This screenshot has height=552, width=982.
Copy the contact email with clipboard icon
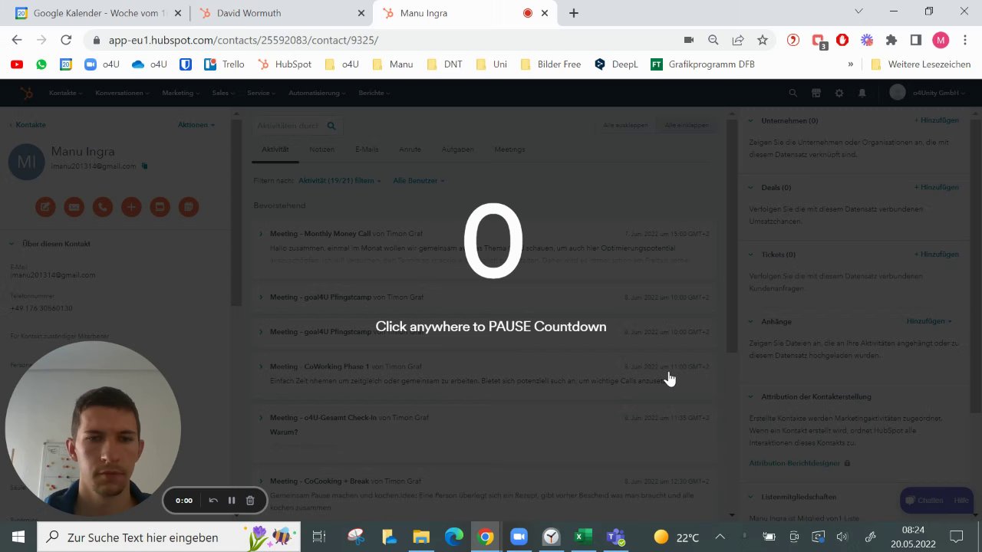tap(144, 166)
